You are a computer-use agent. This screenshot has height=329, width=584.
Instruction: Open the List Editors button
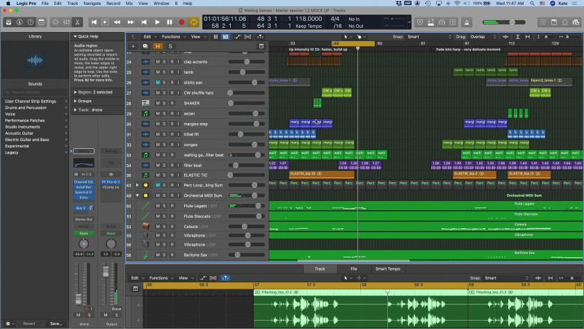(543, 22)
